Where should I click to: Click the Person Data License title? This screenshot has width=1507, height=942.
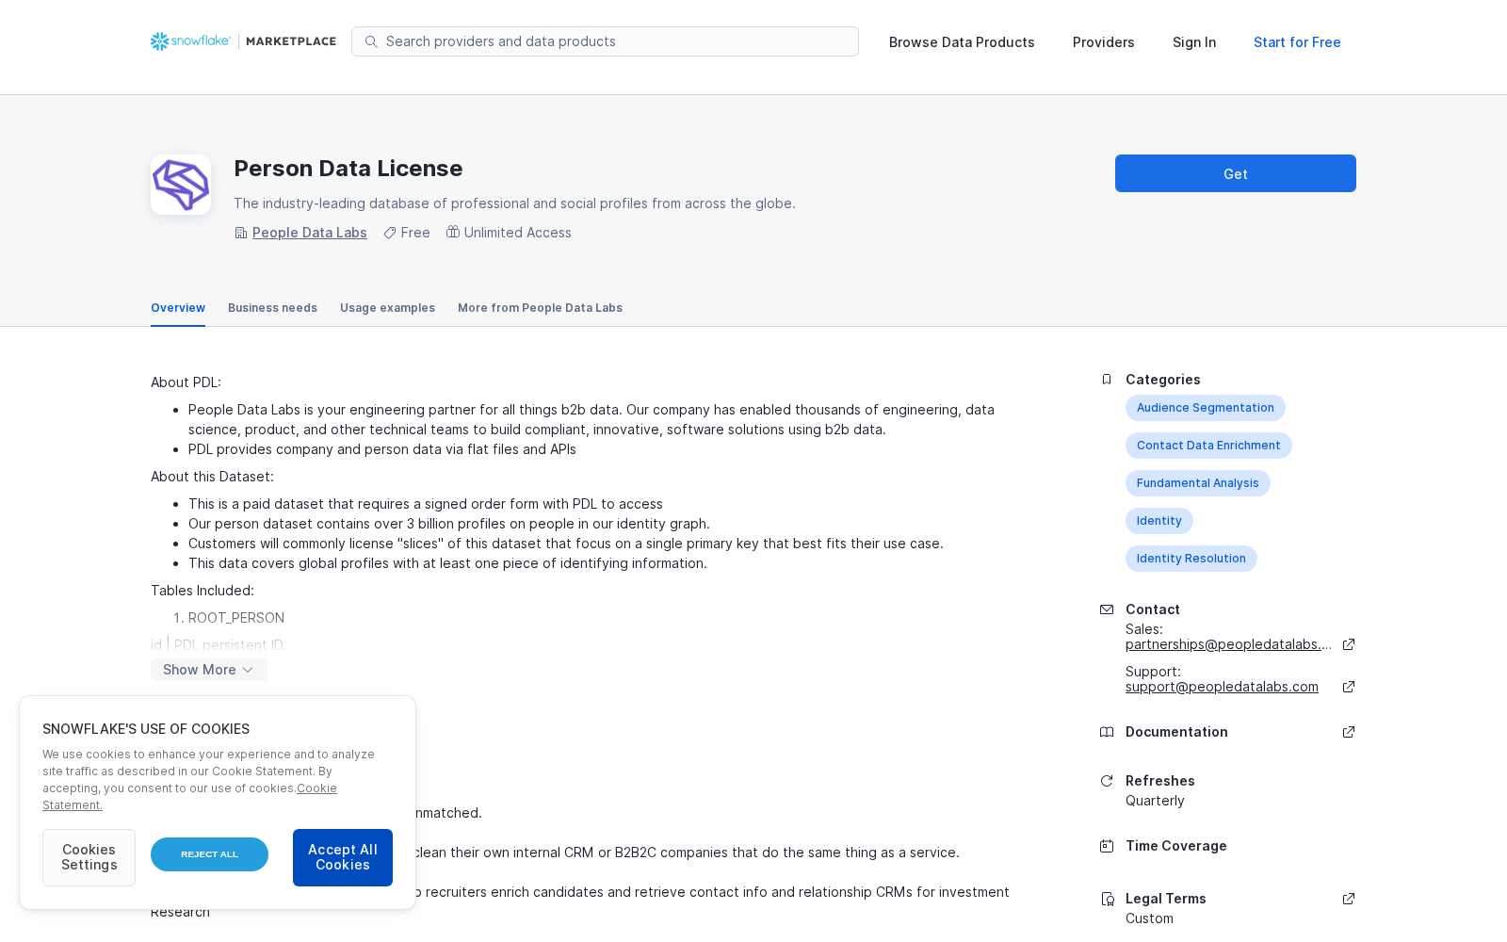pyautogui.click(x=348, y=169)
